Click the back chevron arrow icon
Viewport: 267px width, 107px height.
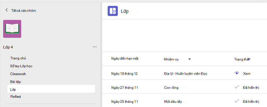pyautogui.click(x=7, y=10)
